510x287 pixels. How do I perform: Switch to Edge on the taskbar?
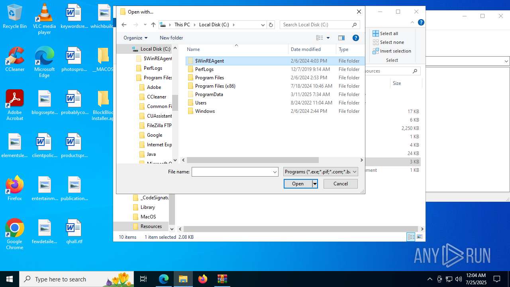click(164, 279)
